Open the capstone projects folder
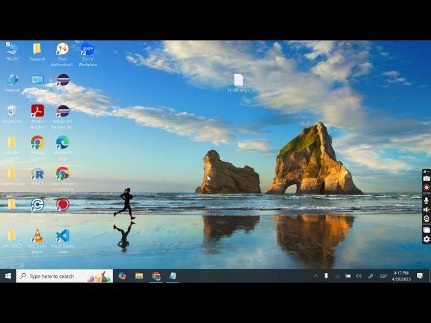 tap(12, 148)
